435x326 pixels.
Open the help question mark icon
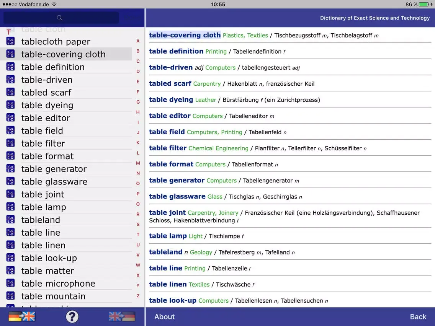pyautogui.click(x=72, y=316)
